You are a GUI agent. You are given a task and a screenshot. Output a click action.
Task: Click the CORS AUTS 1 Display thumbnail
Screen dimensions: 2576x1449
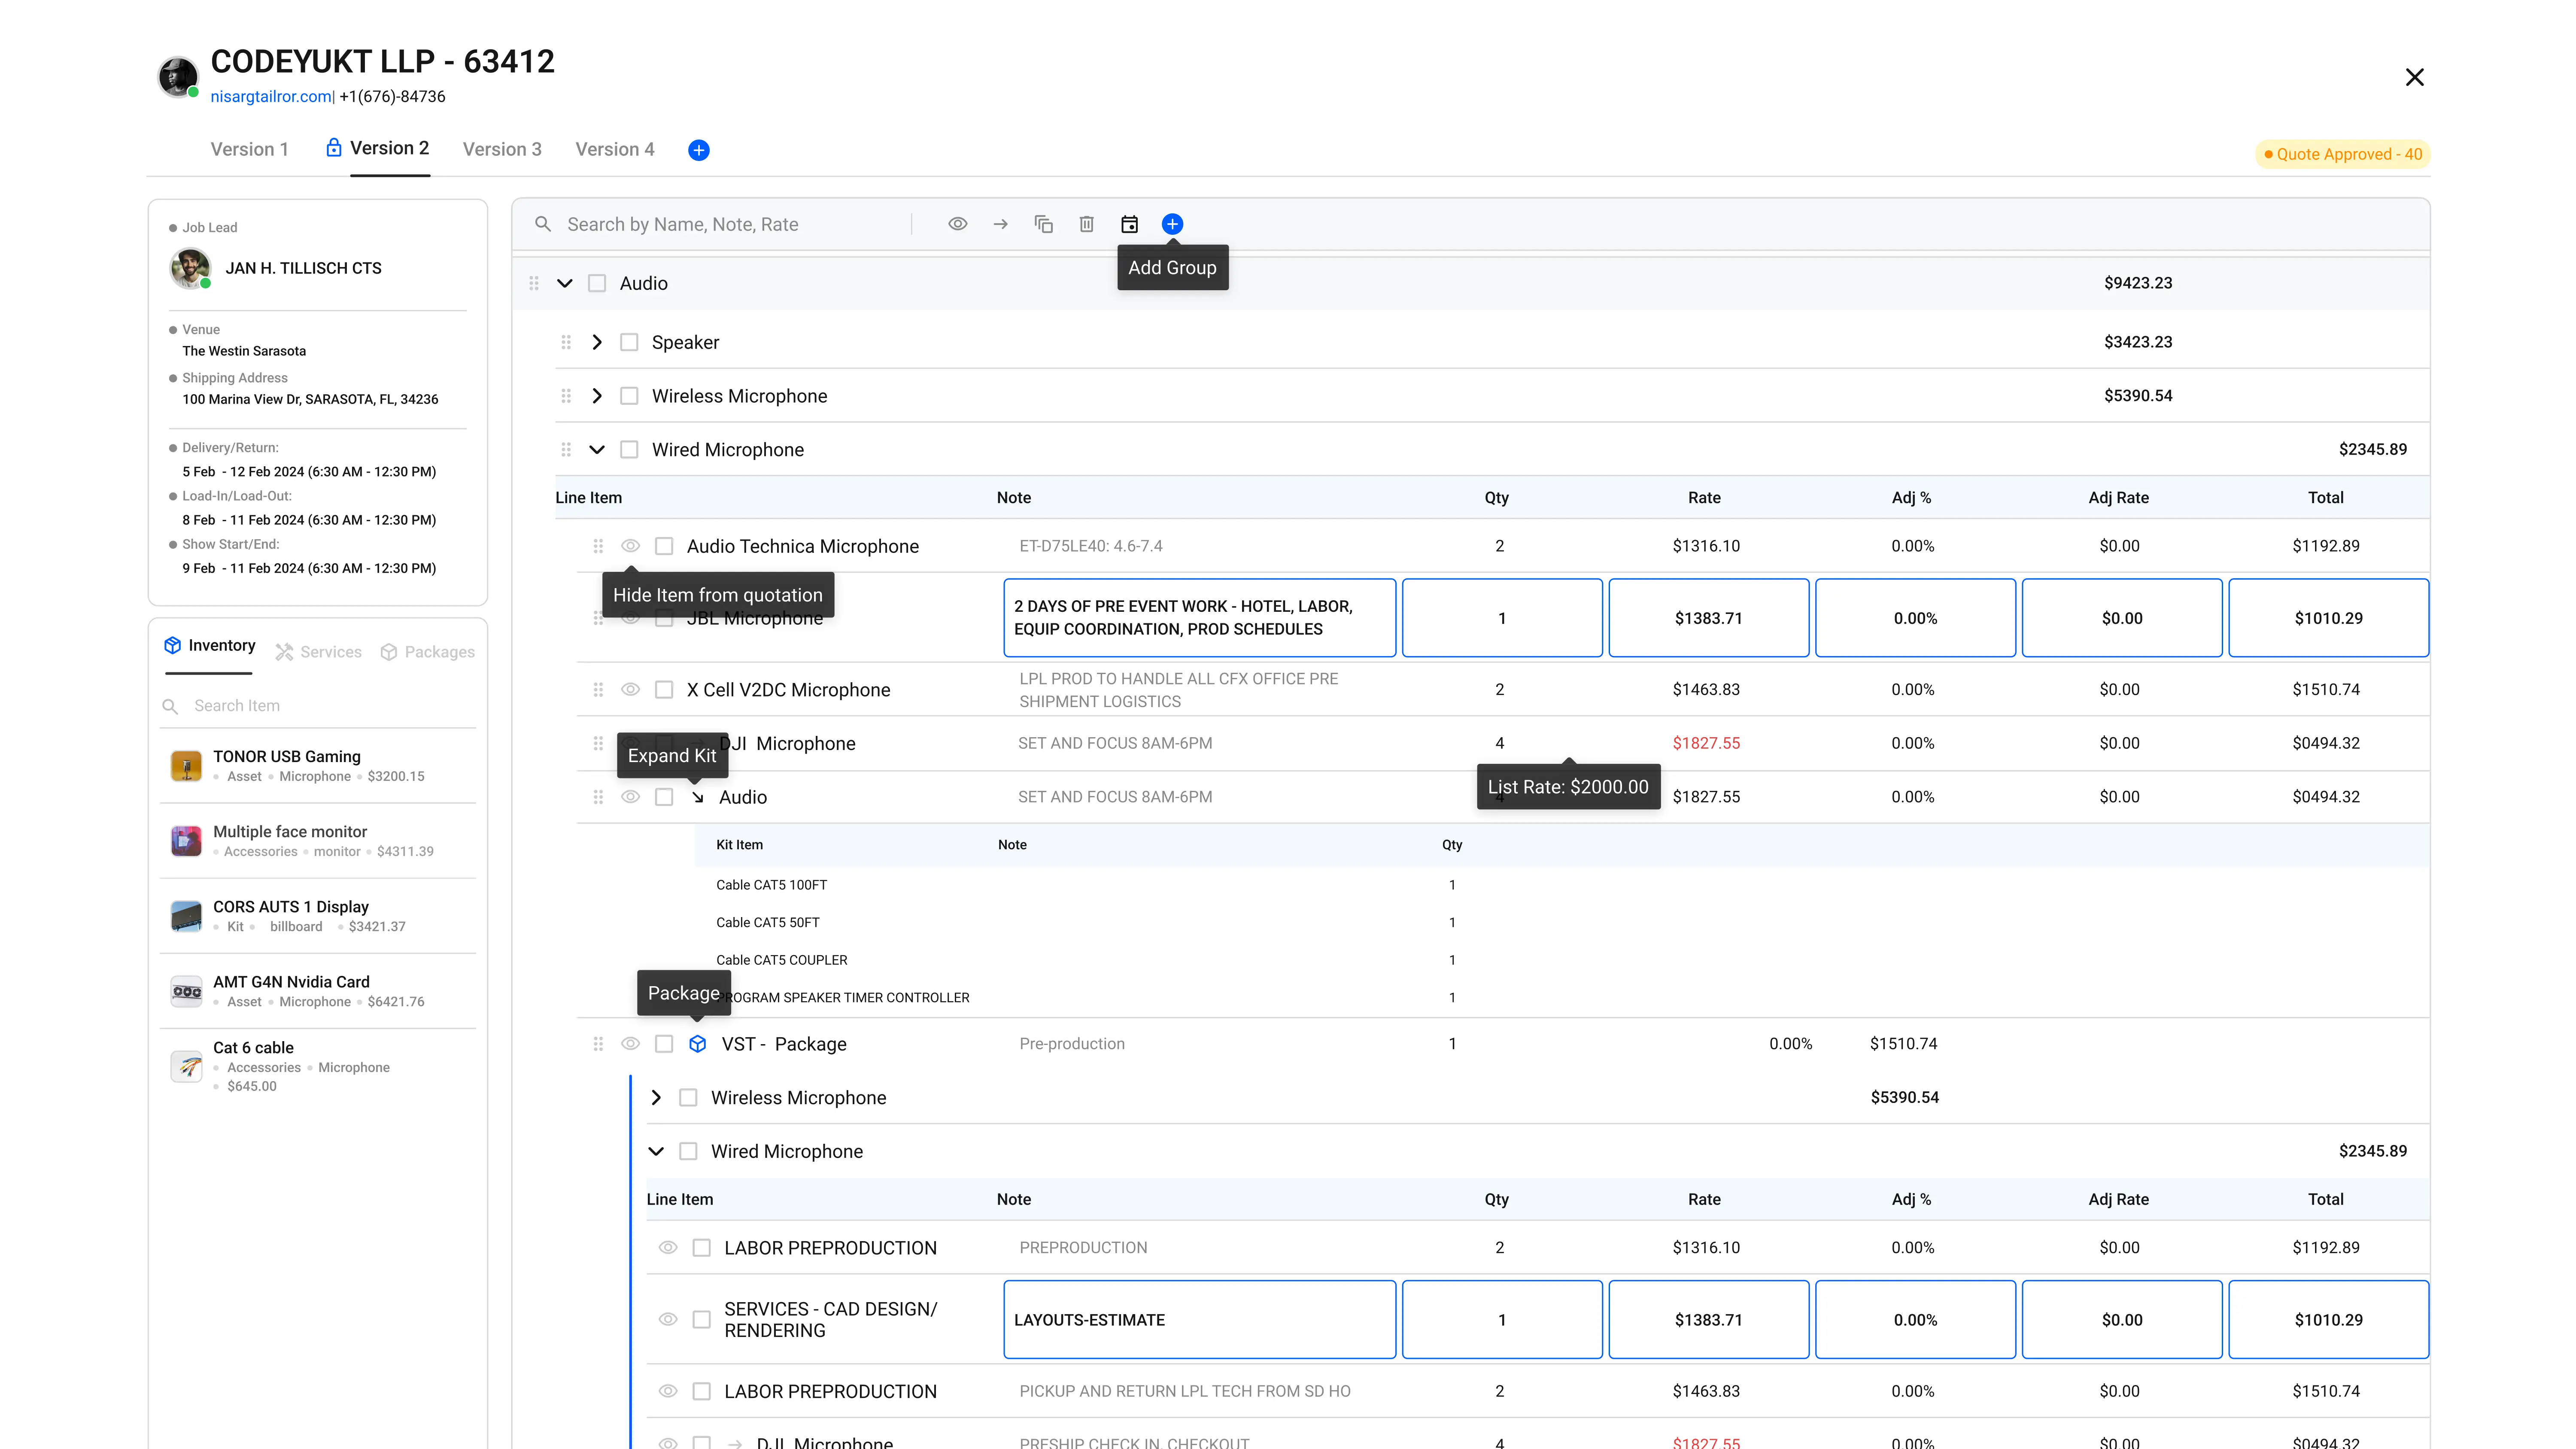tap(186, 916)
